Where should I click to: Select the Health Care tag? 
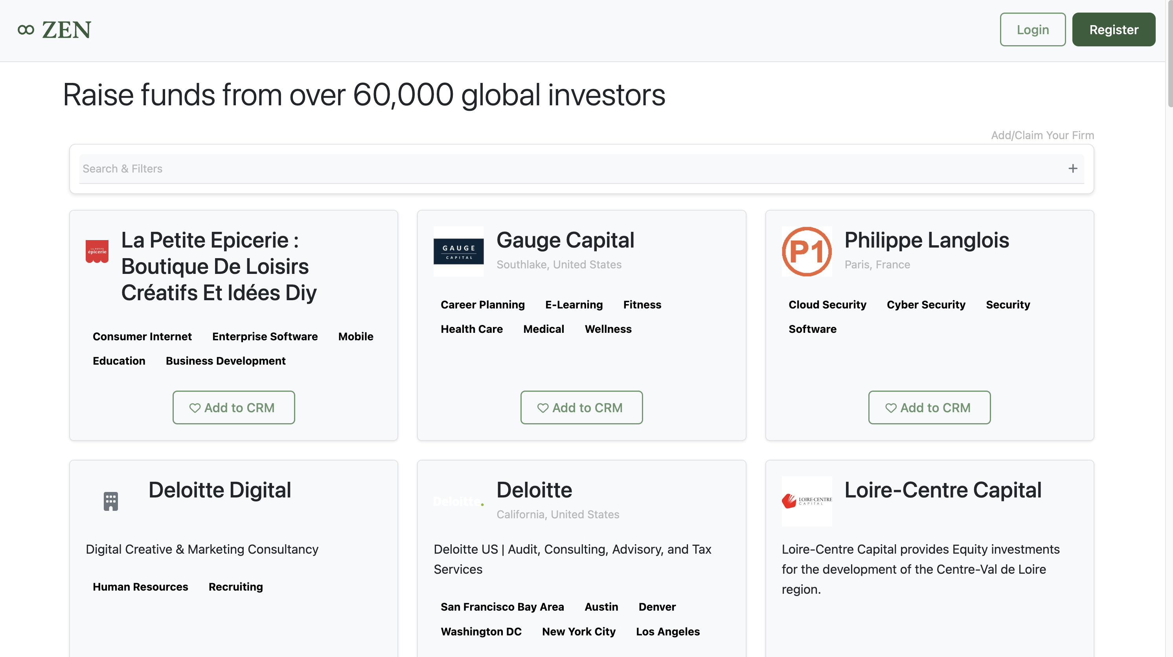pyautogui.click(x=472, y=329)
